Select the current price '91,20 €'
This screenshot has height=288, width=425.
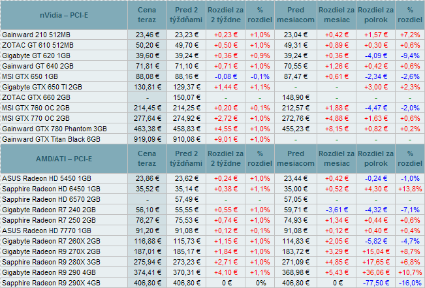(148, 231)
